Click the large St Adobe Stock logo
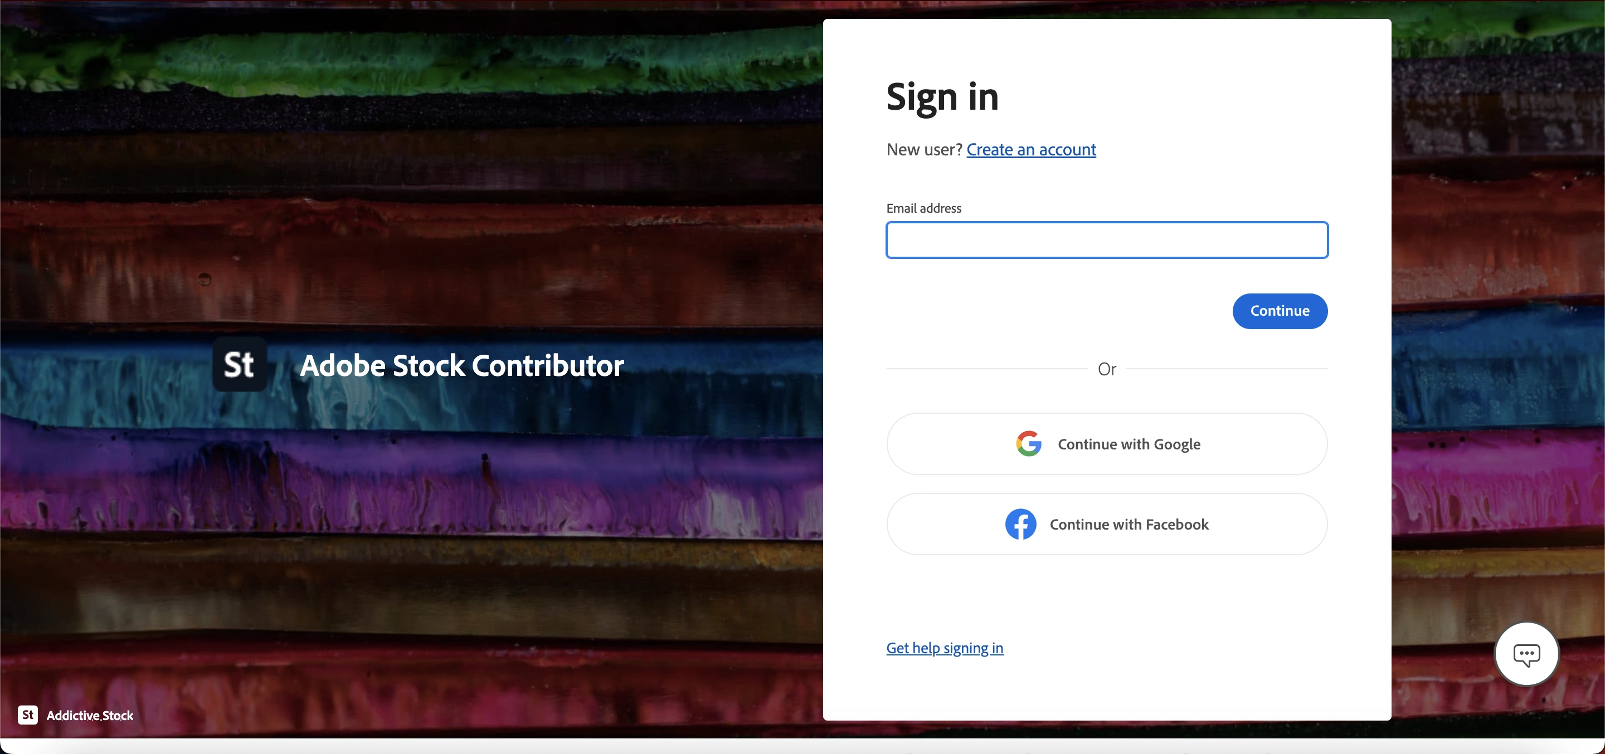This screenshot has width=1605, height=754. tap(240, 364)
